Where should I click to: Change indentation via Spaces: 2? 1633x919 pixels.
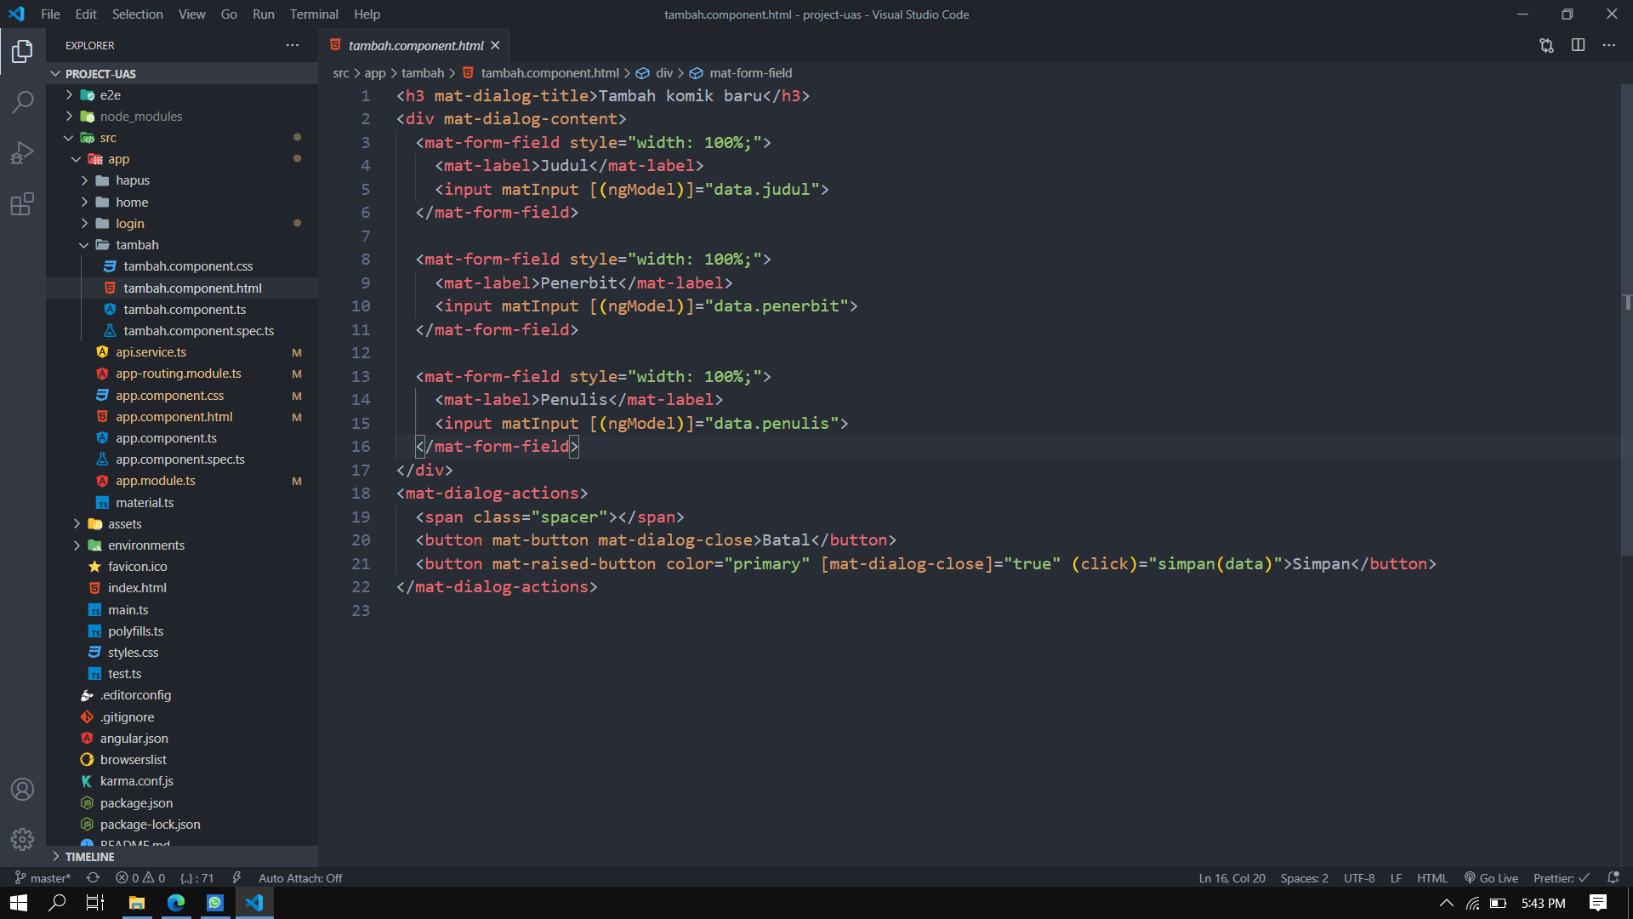click(x=1304, y=878)
